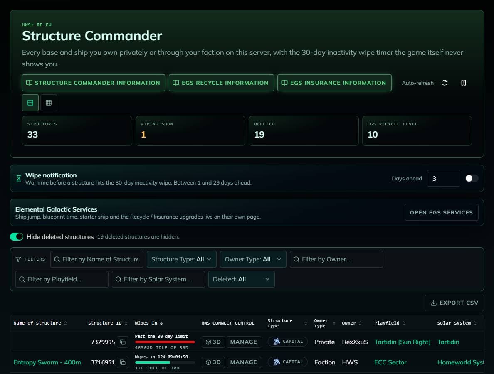This screenshot has width=494, height=374.
Task: Open the Deleted filter dropdown
Action: [x=241, y=279]
